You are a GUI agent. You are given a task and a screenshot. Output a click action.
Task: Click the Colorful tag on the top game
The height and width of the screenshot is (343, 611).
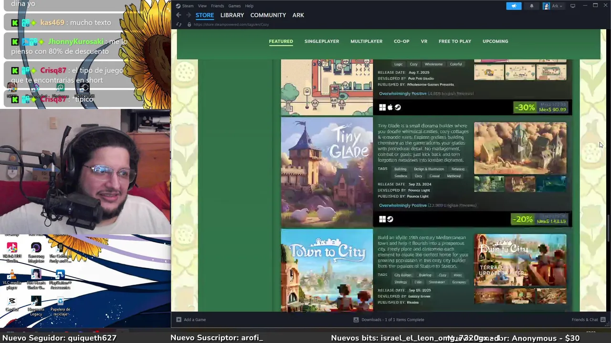click(x=456, y=64)
